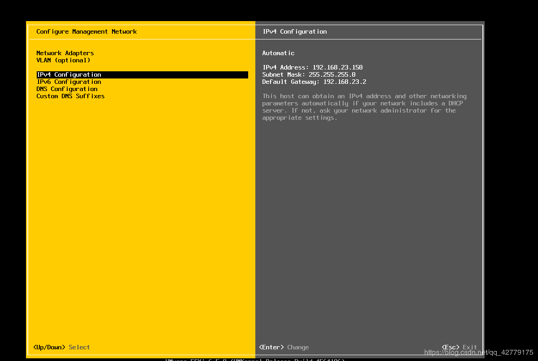Click the Configure Management Network title
538x361 pixels.
87,31
